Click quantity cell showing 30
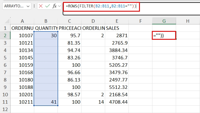The width and height of the screenshot is (200, 113). pos(46,35)
